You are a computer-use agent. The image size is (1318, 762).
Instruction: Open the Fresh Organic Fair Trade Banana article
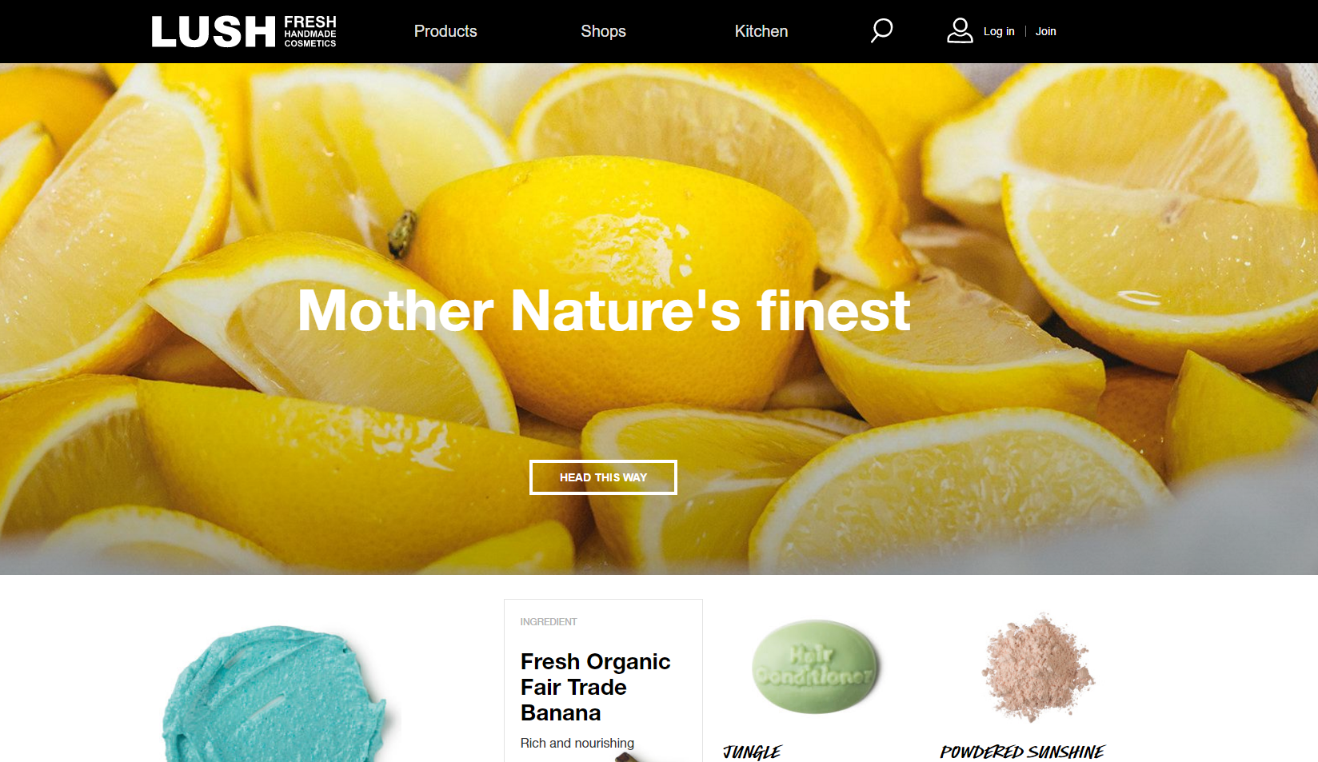point(595,687)
